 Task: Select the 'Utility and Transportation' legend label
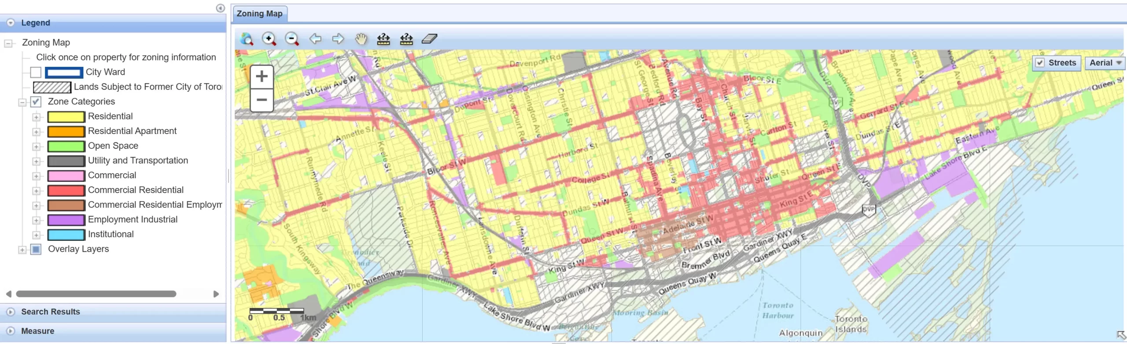point(138,160)
